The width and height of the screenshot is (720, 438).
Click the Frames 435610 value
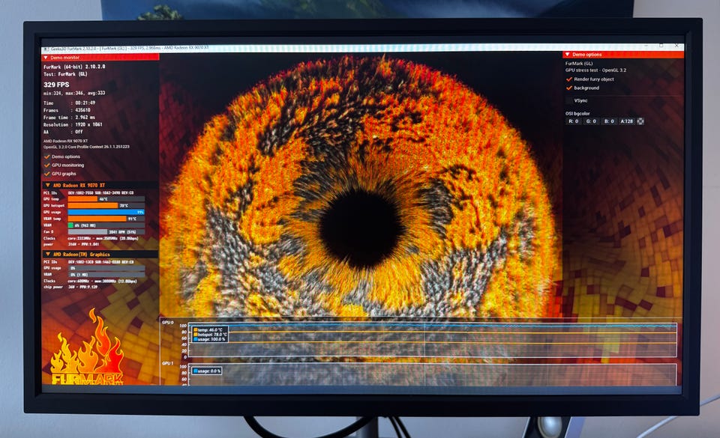coord(82,110)
